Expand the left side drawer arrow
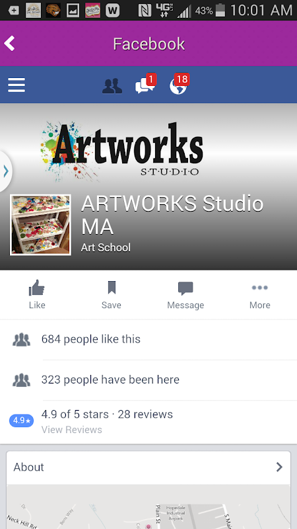This screenshot has height=529, width=297. click(x=6, y=171)
